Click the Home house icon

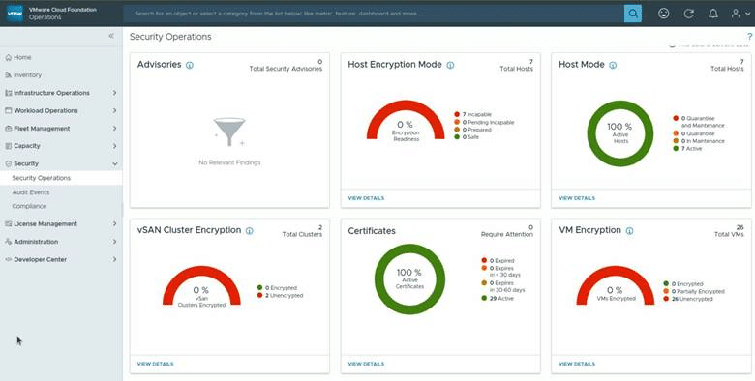(x=8, y=57)
